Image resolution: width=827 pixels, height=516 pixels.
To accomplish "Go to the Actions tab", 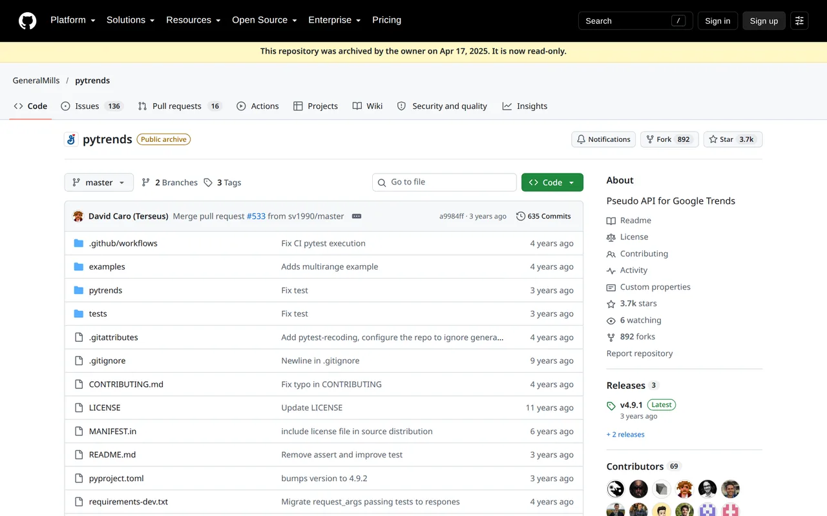I will [x=258, y=106].
